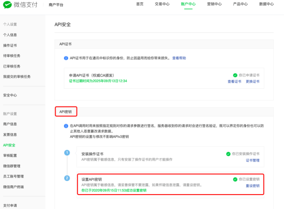This screenshot has height=209, width=284.
Task: Click green checkmark beside 你已安装操作证书
Action: (228, 154)
